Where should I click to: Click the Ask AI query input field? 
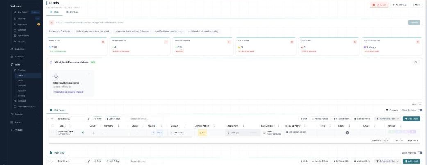230,23
